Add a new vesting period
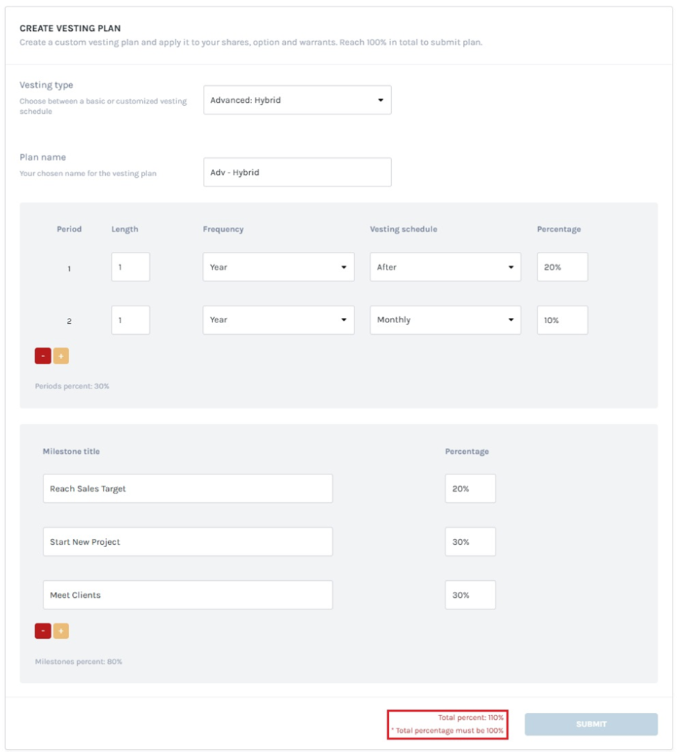 [x=62, y=355]
